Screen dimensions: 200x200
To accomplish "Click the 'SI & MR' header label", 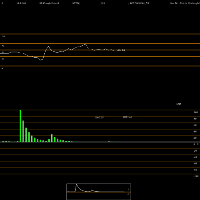I will [21, 3].
